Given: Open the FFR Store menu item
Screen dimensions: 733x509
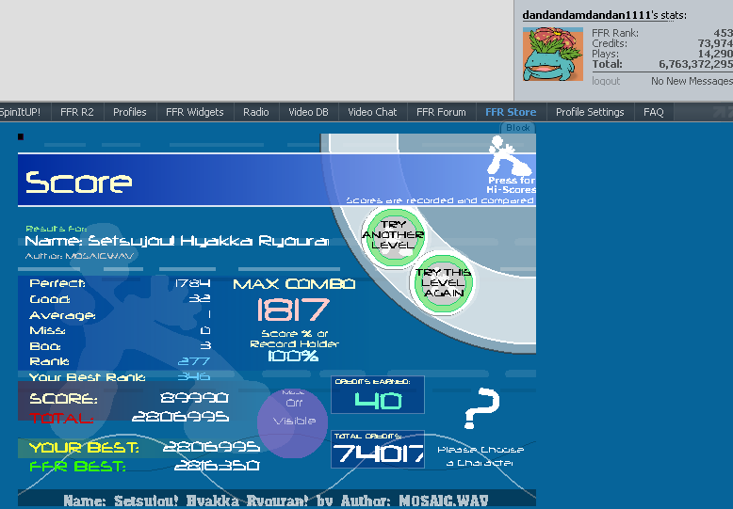Looking at the screenshot, I should click(510, 112).
